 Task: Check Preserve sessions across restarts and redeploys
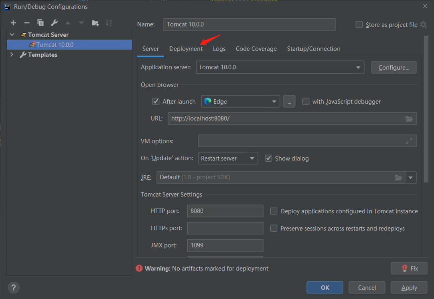[274, 228]
